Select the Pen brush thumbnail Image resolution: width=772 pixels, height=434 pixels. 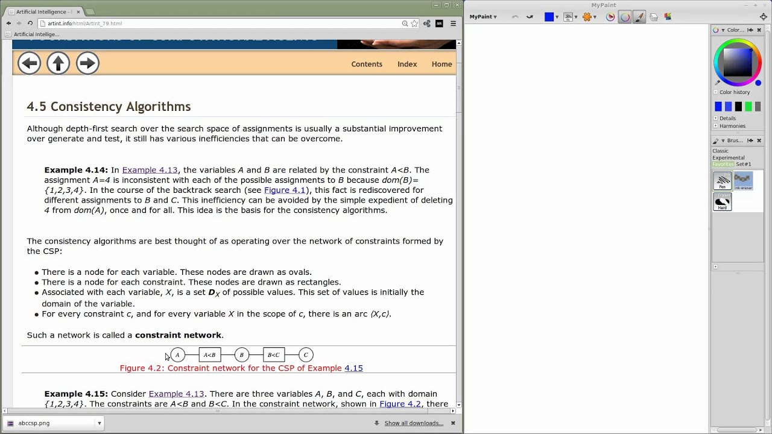(723, 181)
